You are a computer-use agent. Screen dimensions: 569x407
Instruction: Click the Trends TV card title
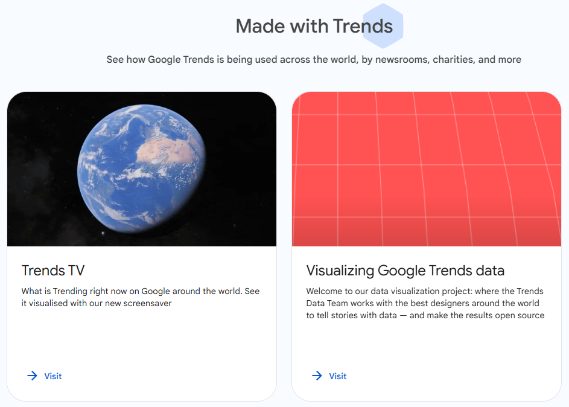(x=53, y=270)
